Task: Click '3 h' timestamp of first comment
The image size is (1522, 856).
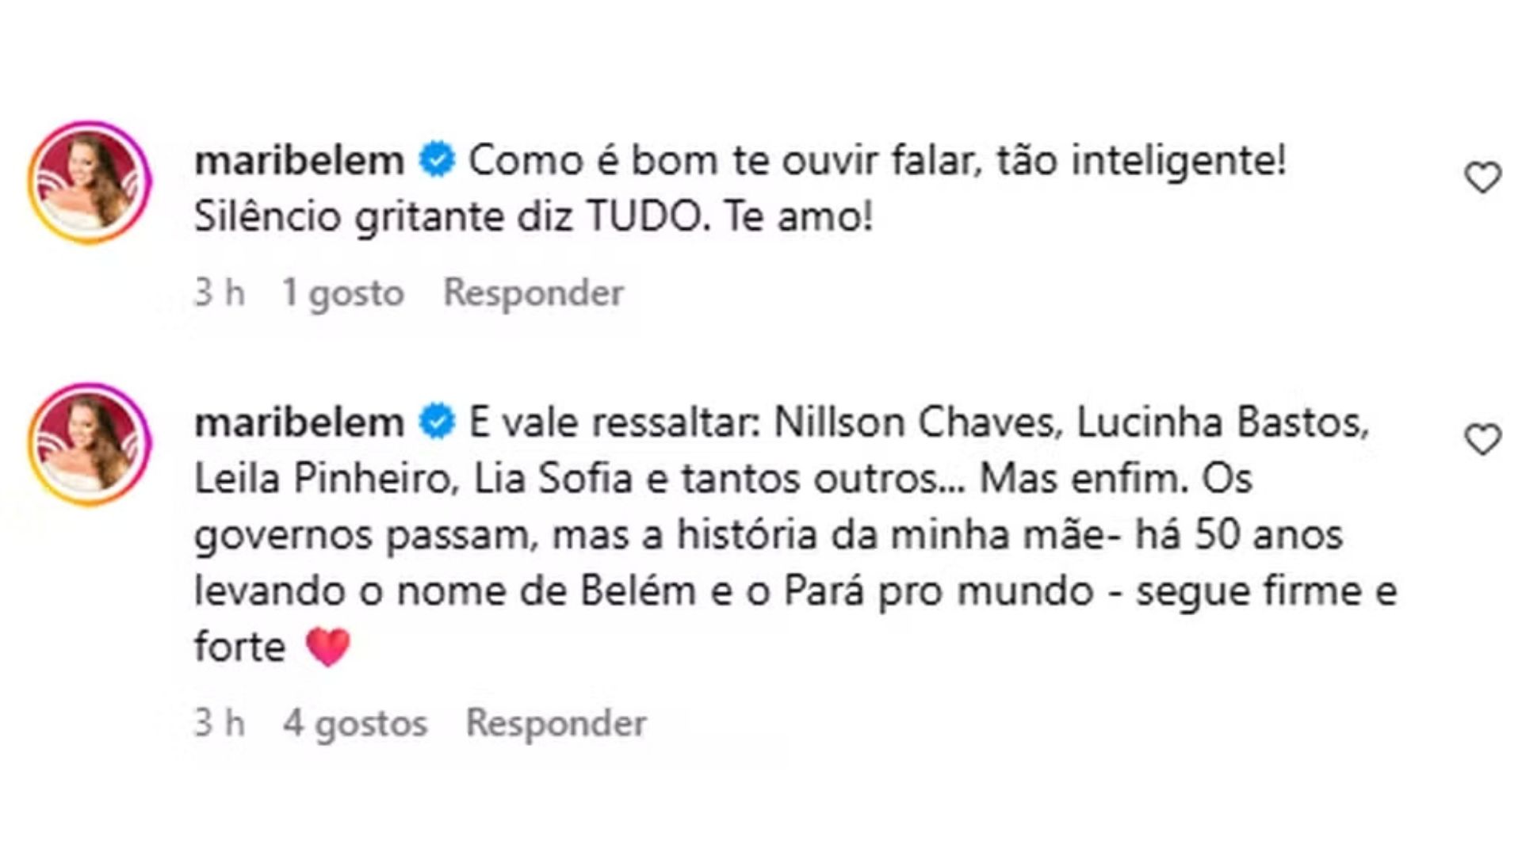Action: 219,292
